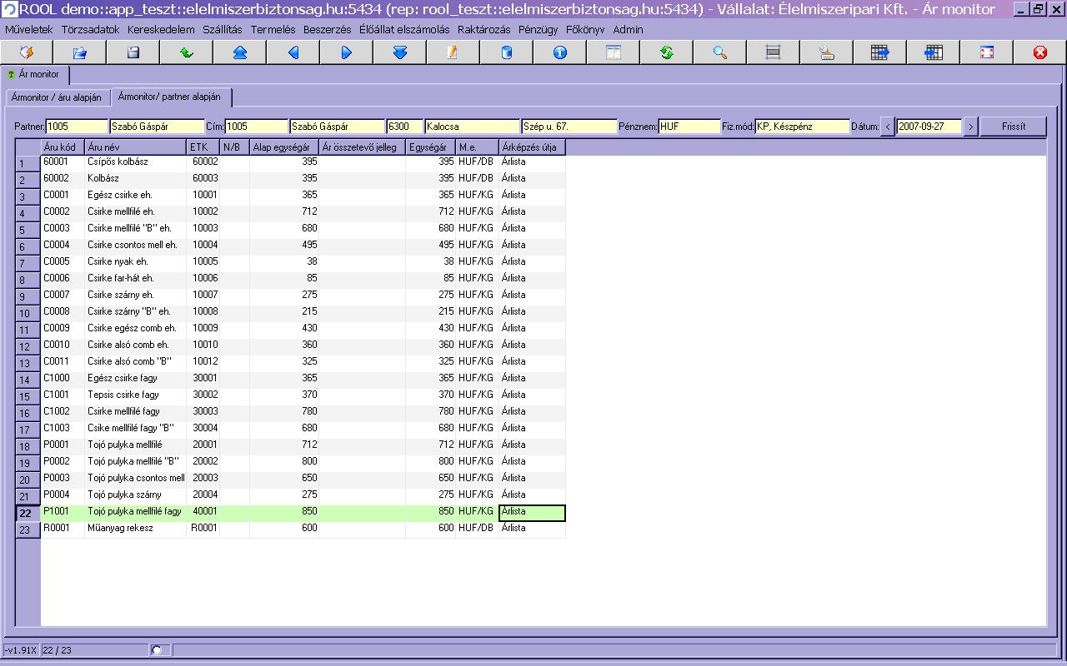Click the magnifying glass search icon
This screenshot has width=1067, height=666.
point(720,52)
